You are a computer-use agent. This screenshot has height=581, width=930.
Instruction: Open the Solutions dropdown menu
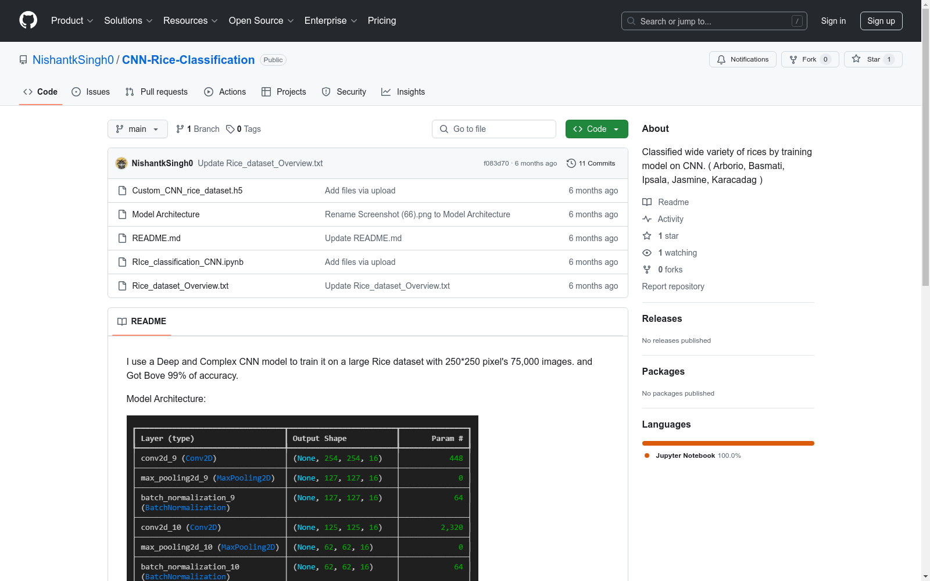(x=128, y=21)
